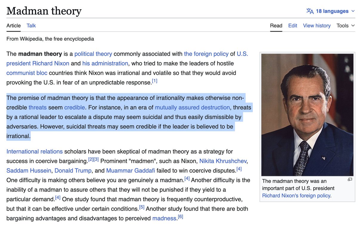The height and width of the screenshot is (228, 358).
Task: Open the 18 languages dropdown
Action: point(332,11)
